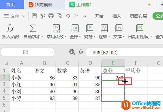Click the undo arrow
Screen dimensions: 163x112
pos(68,16)
